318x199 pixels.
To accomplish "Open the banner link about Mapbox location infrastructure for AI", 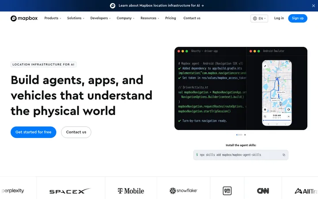I will pyautogui.click(x=161, y=6).
